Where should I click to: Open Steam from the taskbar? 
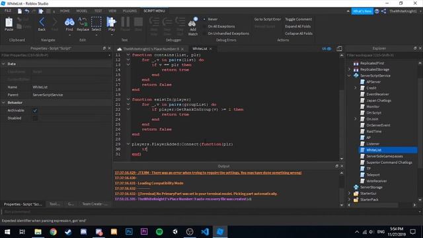68,231
